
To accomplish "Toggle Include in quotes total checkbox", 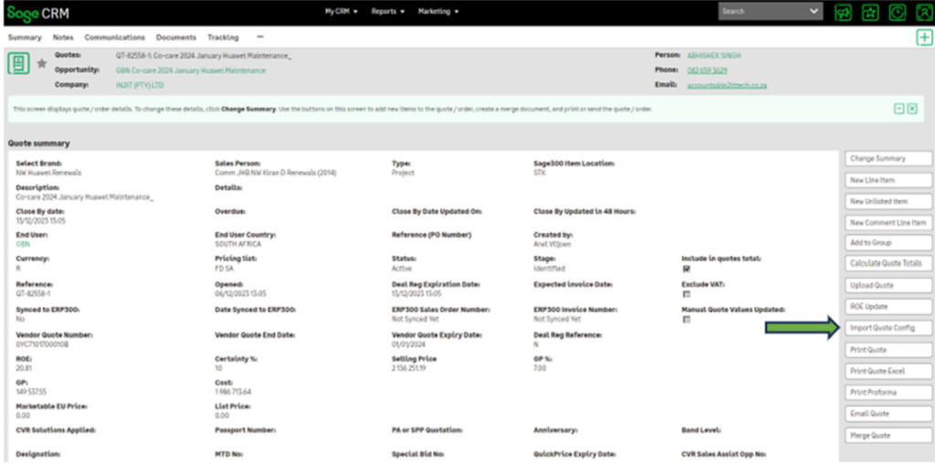I will (x=687, y=269).
